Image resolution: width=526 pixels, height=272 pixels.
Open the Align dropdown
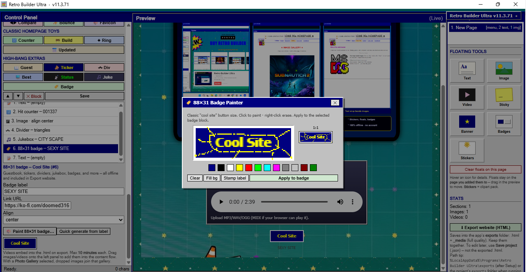(64, 220)
